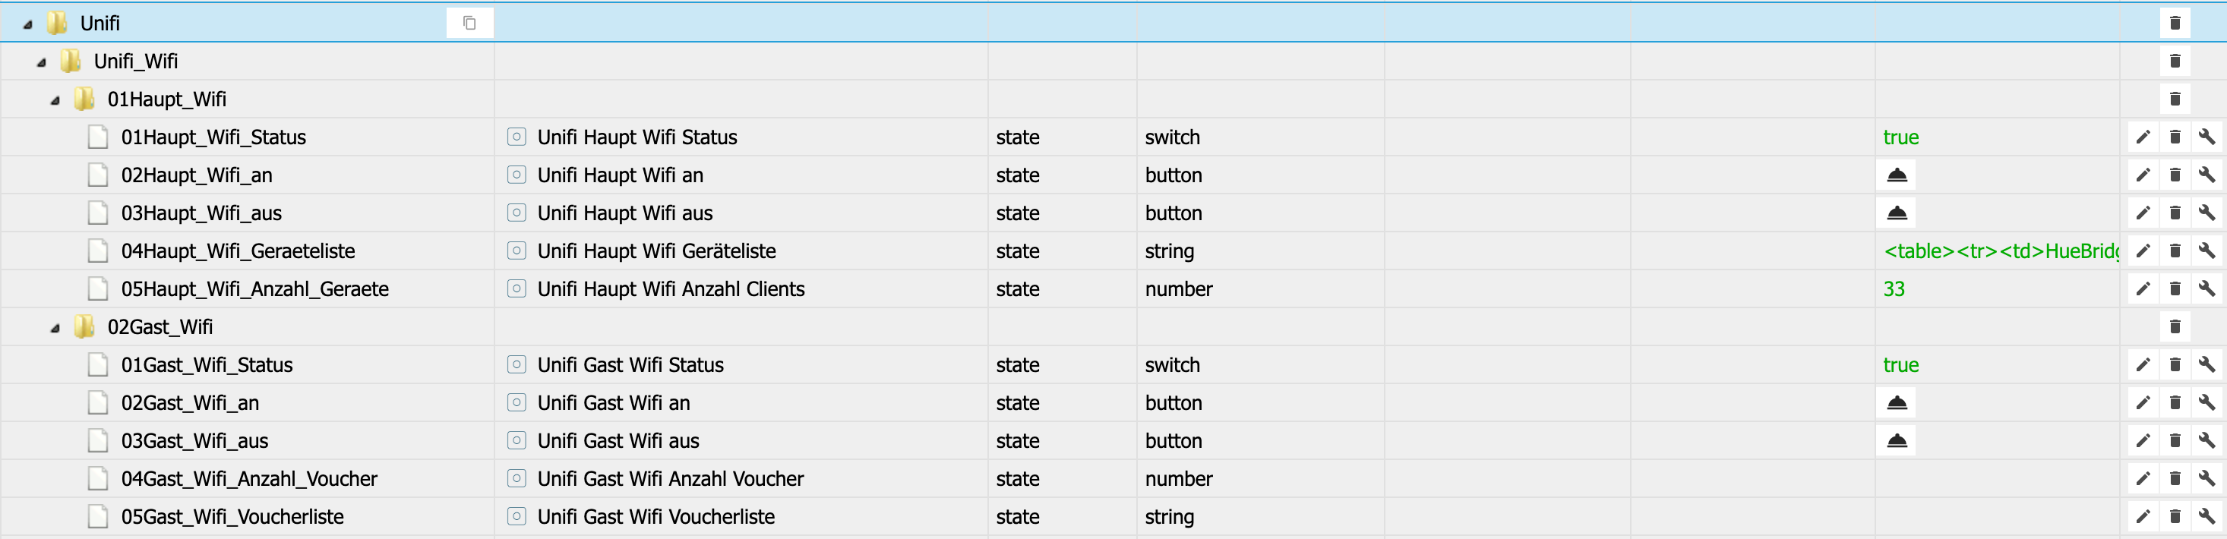
Task: Open wrench settings for 05Haupt_Wifi_Anzahl_Geraete
Action: click(x=2207, y=288)
